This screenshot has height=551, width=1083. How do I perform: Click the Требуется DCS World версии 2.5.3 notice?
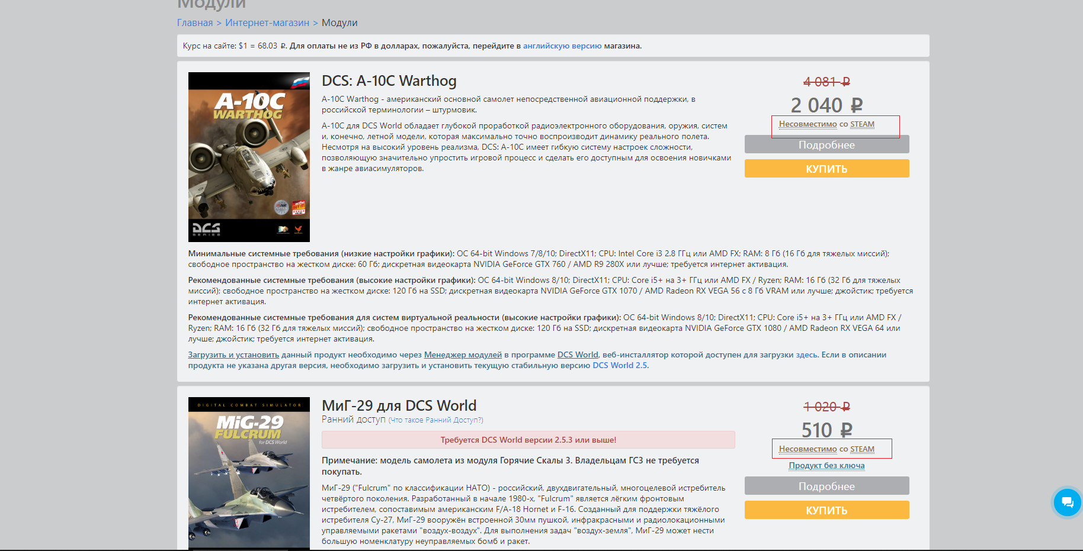tap(528, 440)
